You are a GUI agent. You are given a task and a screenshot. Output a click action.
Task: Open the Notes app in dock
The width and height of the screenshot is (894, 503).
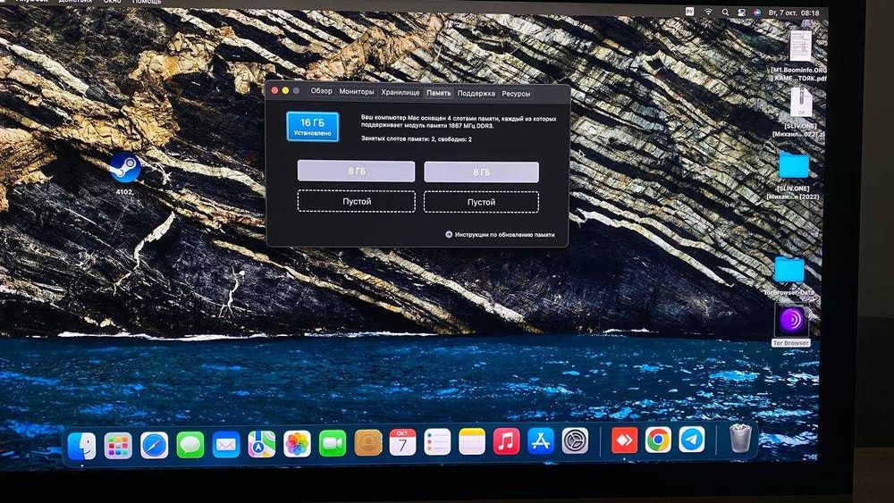(x=472, y=441)
